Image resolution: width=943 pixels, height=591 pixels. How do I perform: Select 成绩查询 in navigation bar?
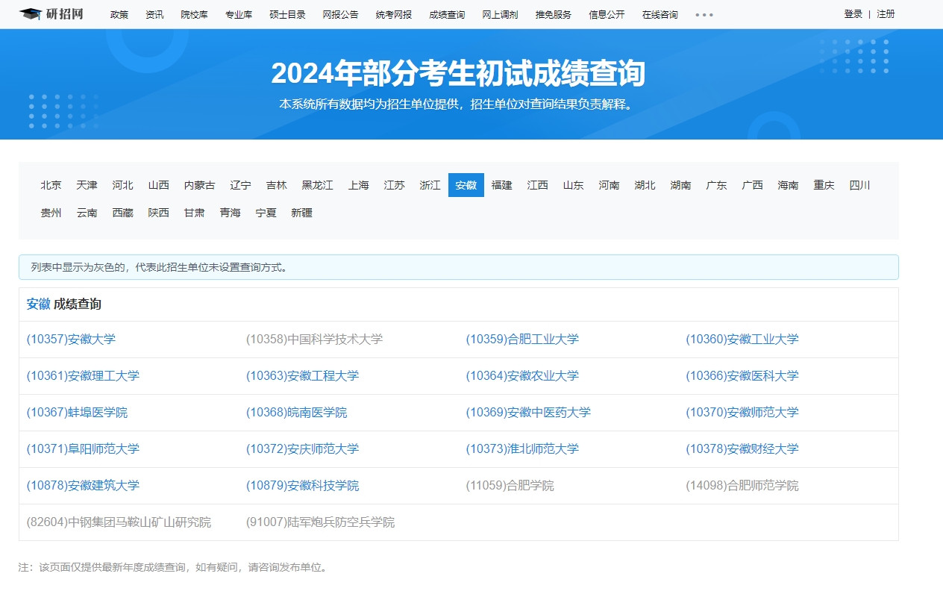tap(447, 14)
